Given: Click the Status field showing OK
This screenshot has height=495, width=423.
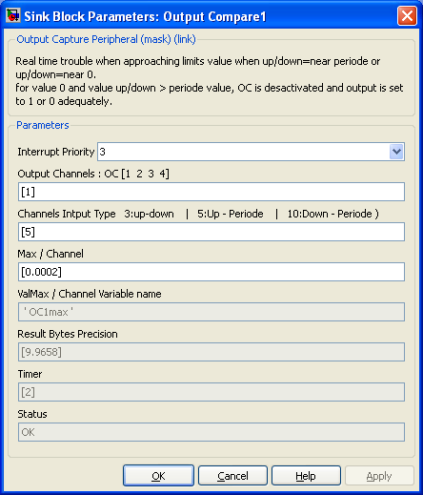Looking at the screenshot, I should coord(211,432).
